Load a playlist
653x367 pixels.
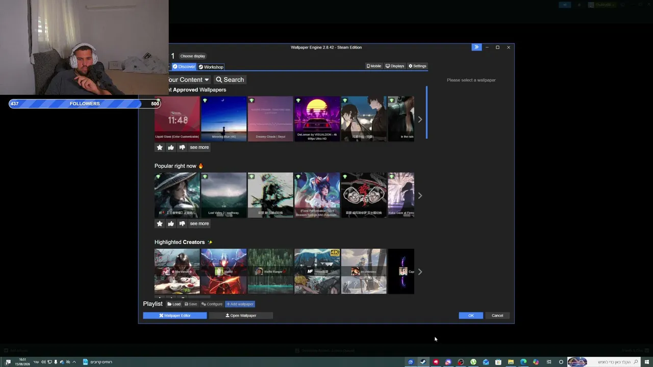[174, 304]
